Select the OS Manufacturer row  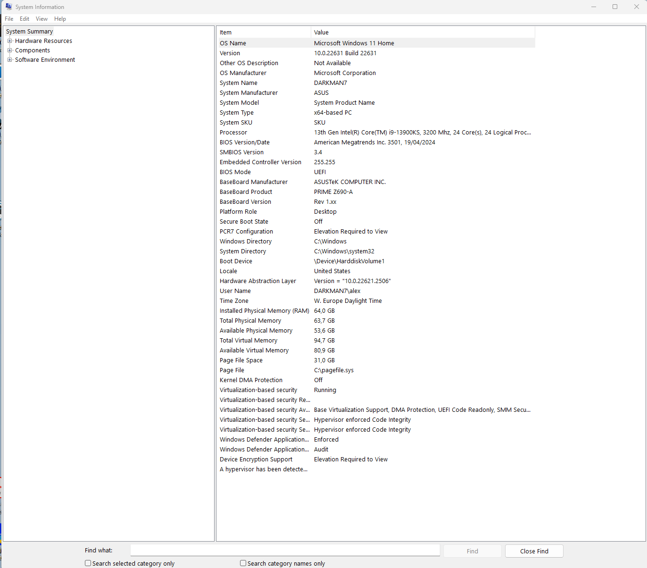click(376, 73)
